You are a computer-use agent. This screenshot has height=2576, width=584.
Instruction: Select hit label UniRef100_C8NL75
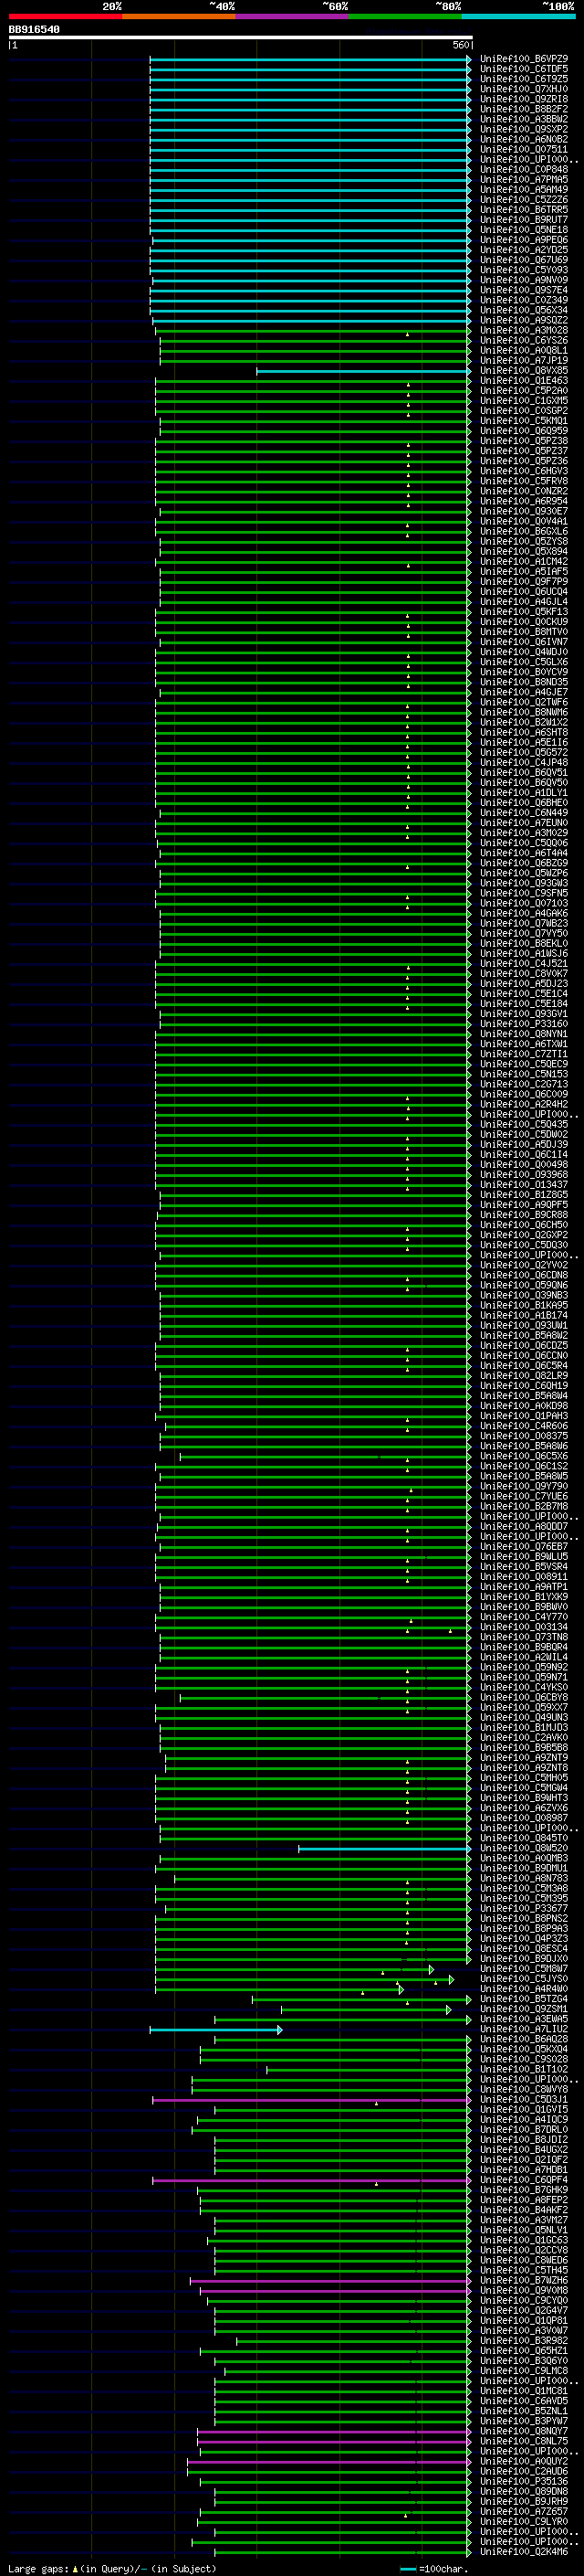click(524, 2441)
